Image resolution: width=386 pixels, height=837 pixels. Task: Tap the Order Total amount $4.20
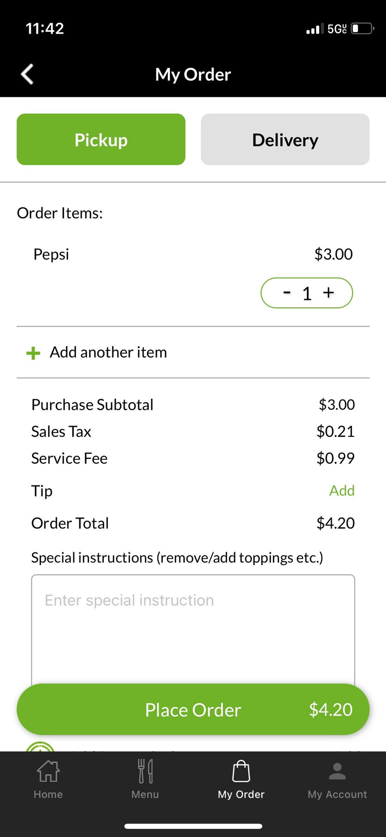(x=335, y=523)
